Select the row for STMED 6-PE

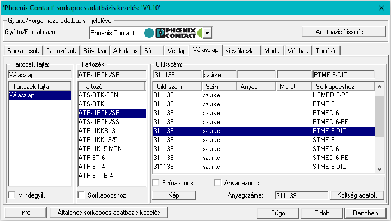coord(264,158)
